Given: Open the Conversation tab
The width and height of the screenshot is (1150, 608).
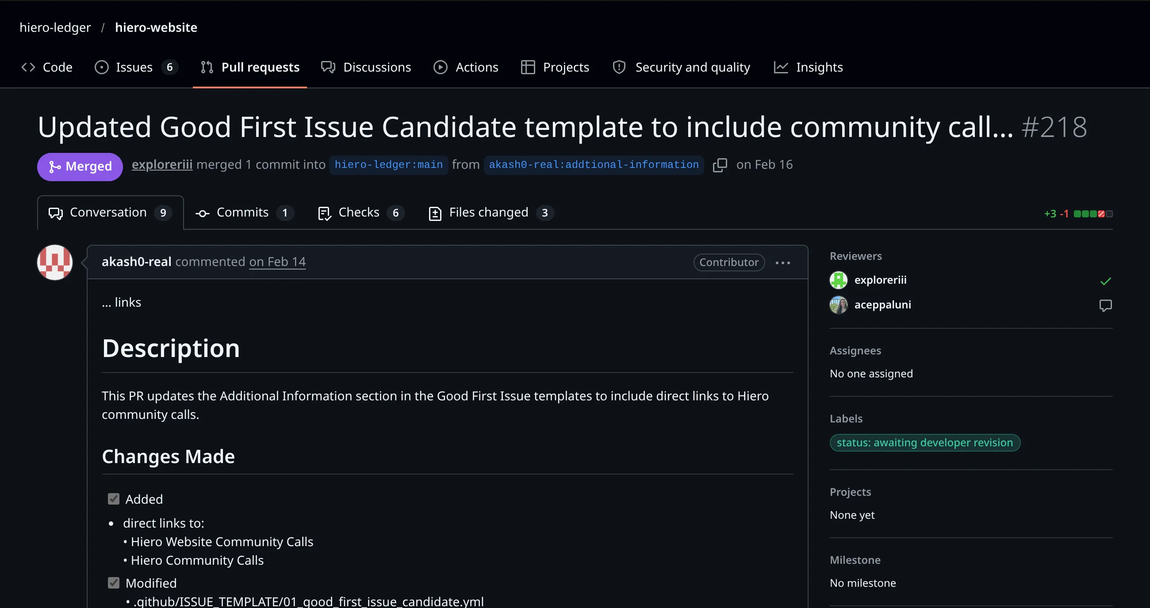Looking at the screenshot, I should (110, 213).
